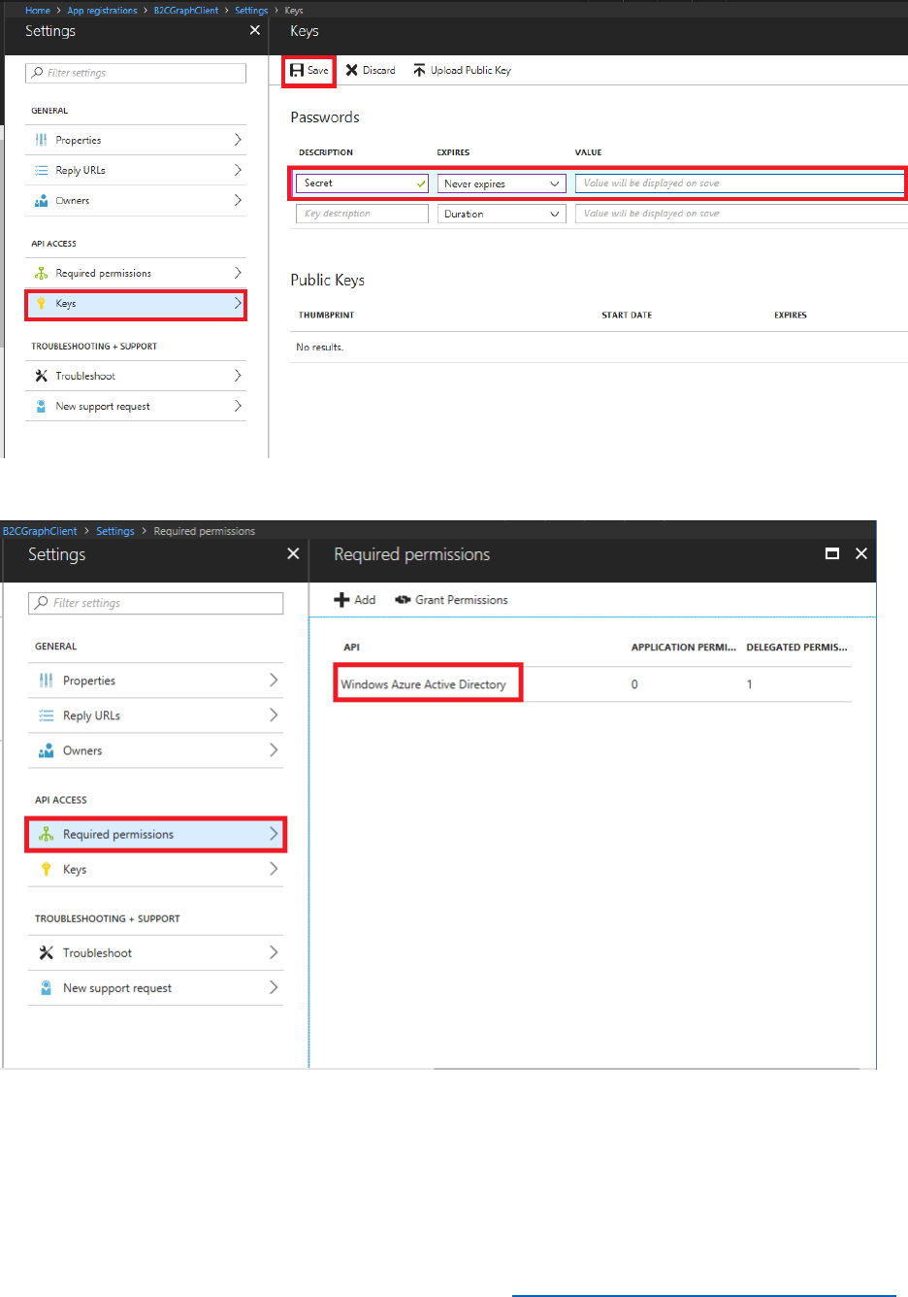
Task: Select the Windows Azure Active Directory API row
Action: (424, 684)
